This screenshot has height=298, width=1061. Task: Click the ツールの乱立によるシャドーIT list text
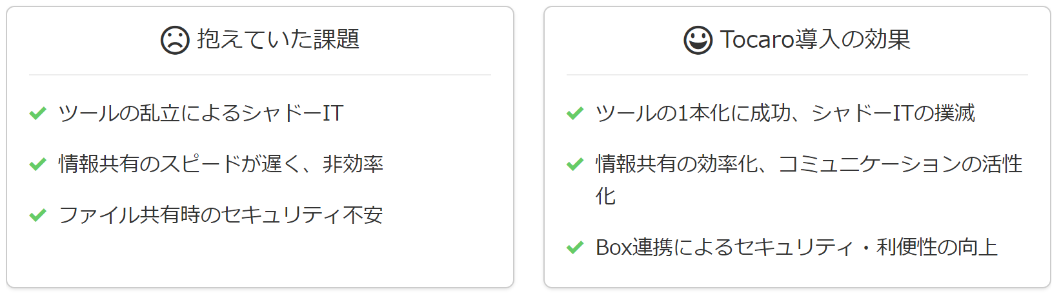pos(201,113)
